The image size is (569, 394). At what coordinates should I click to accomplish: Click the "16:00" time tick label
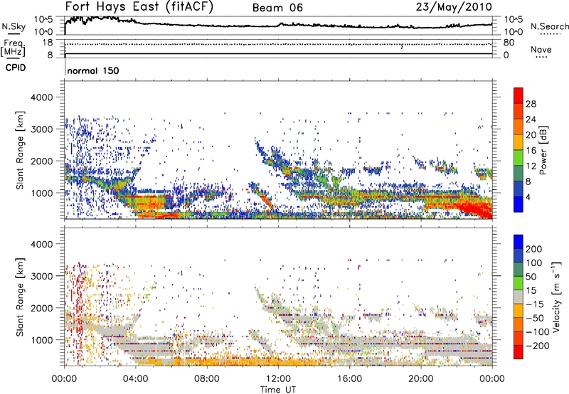[x=349, y=379]
